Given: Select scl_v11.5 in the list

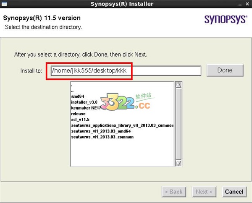Looking at the screenshot, I should coord(80,120).
